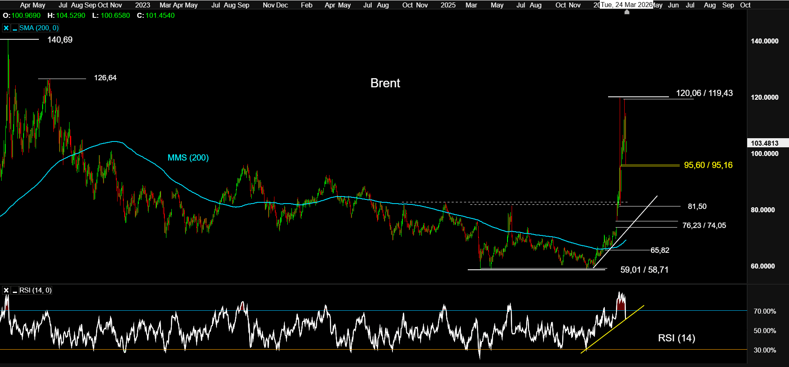Select the 126,64 price annotation
Viewport: 789px width, 367px height.
[x=105, y=78]
